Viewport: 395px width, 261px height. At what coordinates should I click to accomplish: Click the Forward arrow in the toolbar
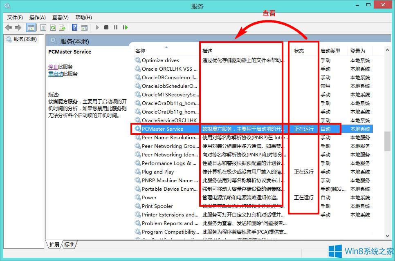[x=18, y=27]
